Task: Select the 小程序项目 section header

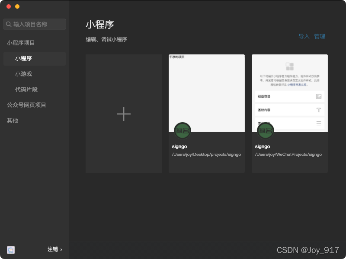Action: click(x=21, y=43)
